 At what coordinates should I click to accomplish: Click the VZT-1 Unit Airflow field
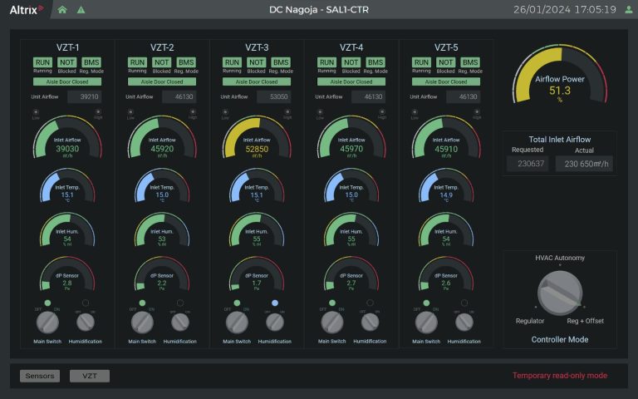coord(83,97)
